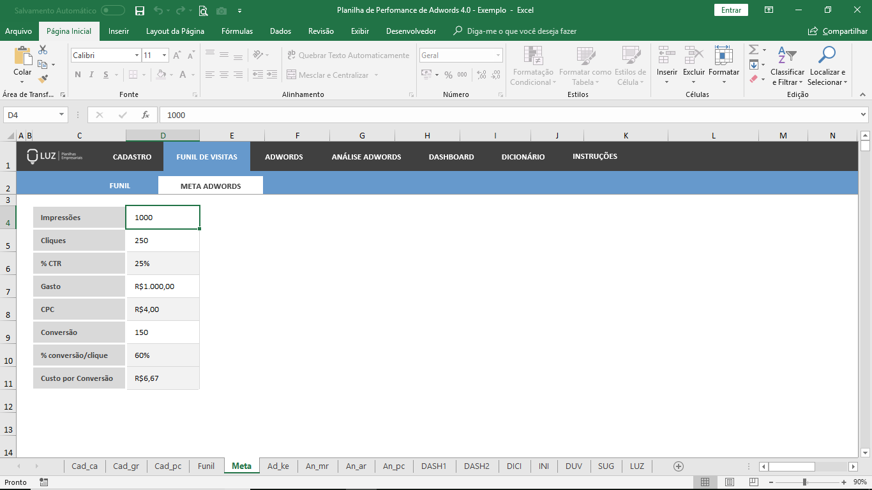The height and width of the screenshot is (490, 872).
Task: Switch to the DASH1 sheet tab
Action: tap(433, 466)
